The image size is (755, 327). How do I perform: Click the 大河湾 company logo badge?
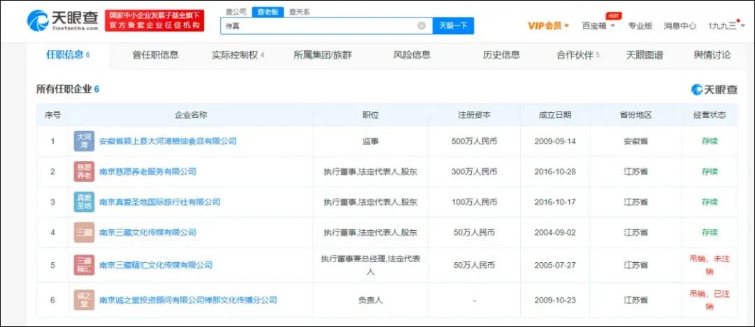(x=84, y=142)
